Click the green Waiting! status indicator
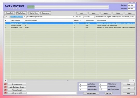Image resolution: width=140 pixels, height=98 pixels. [x=31, y=7]
